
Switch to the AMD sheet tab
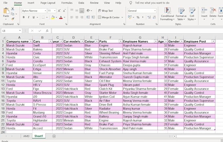[x=26, y=136]
